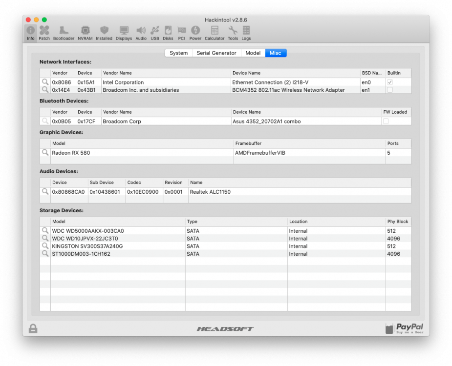Click the HEADSOFT logo link

(225, 328)
